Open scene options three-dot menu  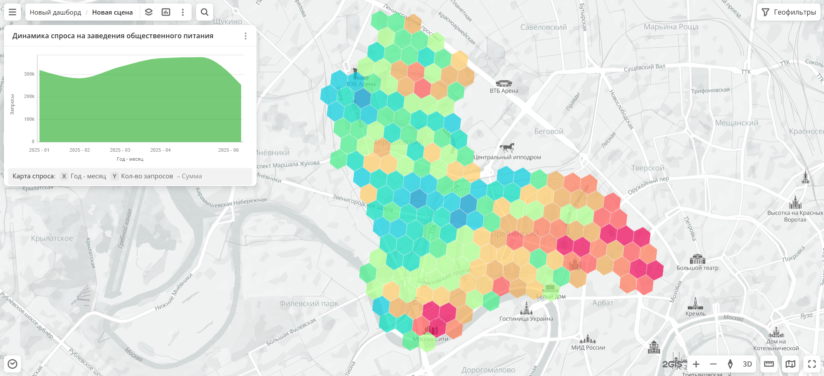tap(183, 12)
